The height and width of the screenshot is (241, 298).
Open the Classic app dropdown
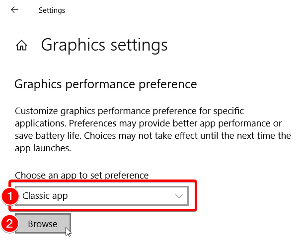point(102,196)
